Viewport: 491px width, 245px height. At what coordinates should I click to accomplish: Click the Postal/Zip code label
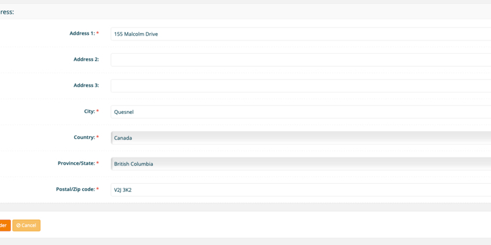click(x=77, y=189)
